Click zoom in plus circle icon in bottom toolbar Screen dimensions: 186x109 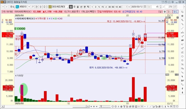coord(116,106)
